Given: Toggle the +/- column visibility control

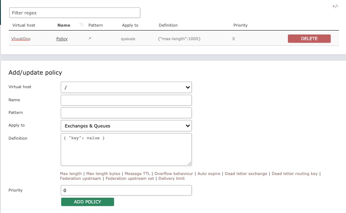Looking at the screenshot, I should pyautogui.click(x=335, y=7).
